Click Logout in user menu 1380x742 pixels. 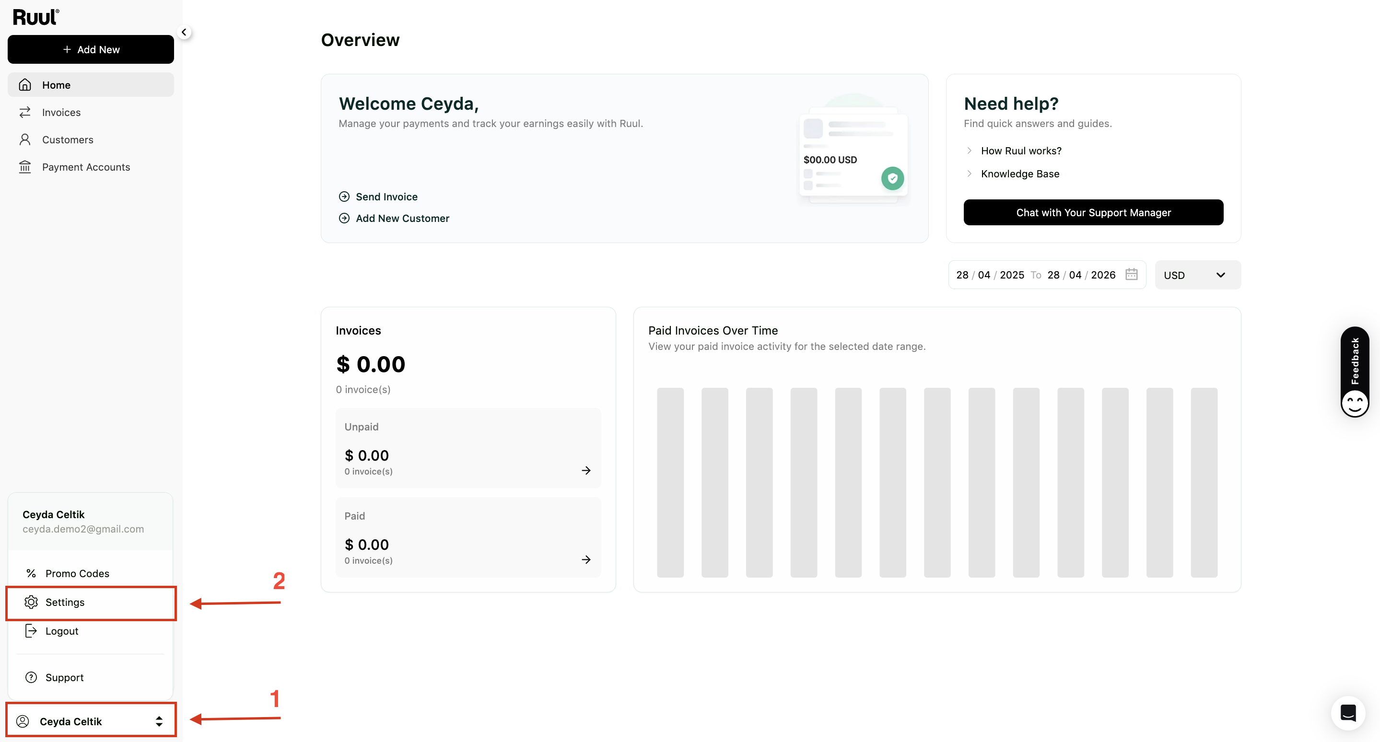(91, 631)
